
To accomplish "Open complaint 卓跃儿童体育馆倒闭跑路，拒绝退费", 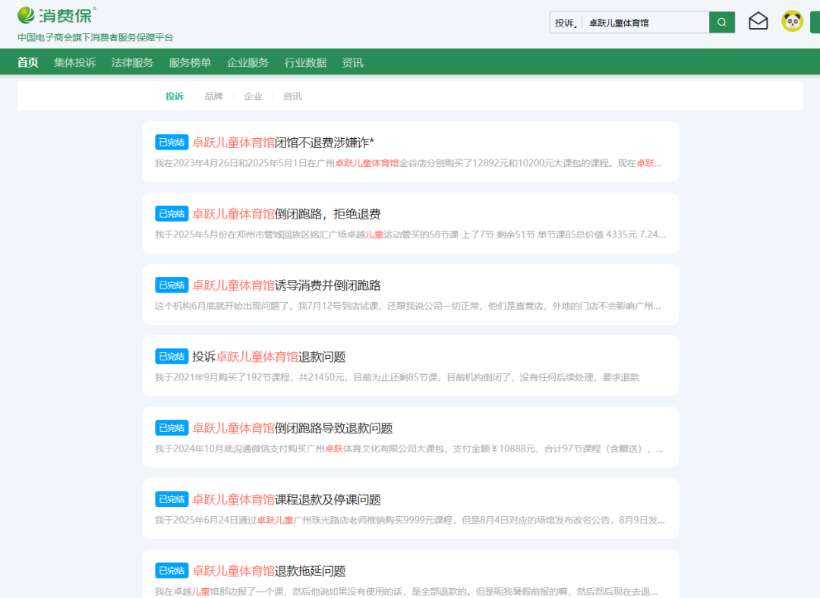I will pyautogui.click(x=286, y=214).
